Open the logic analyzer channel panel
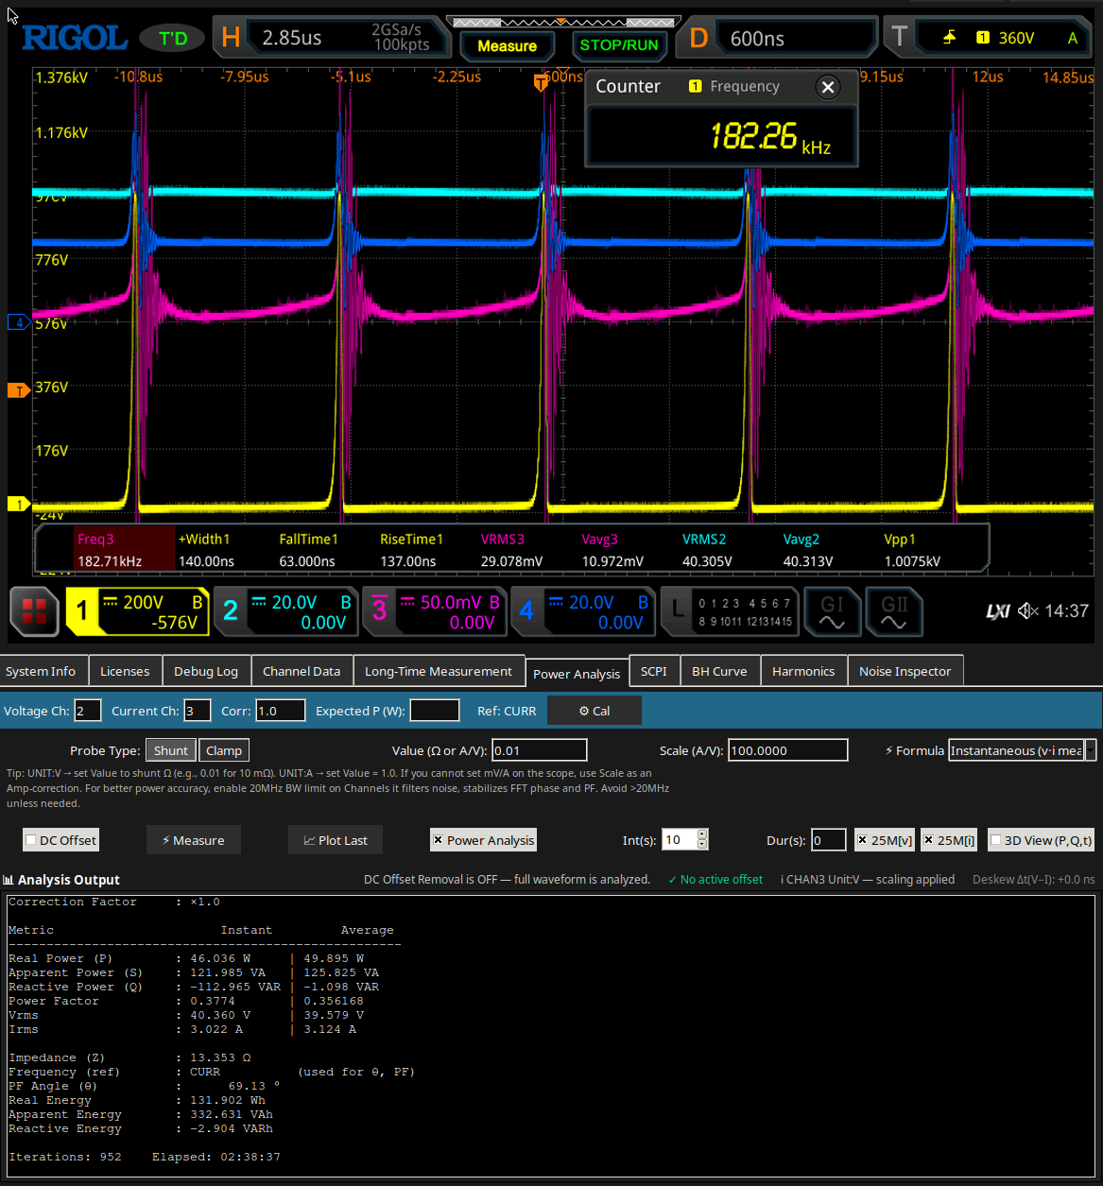The width and height of the screenshot is (1103, 1186). click(729, 611)
